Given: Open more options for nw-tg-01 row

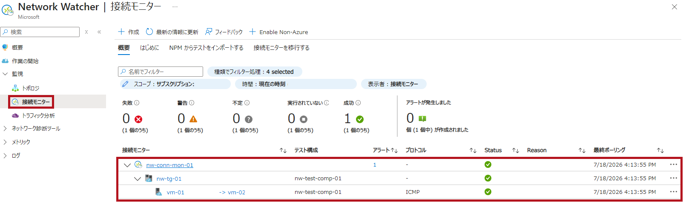Looking at the screenshot, I should tap(673, 178).
